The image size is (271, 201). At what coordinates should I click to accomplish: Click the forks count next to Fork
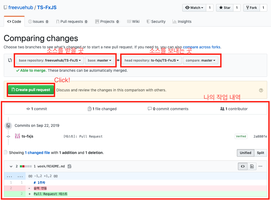coord(263,8)
